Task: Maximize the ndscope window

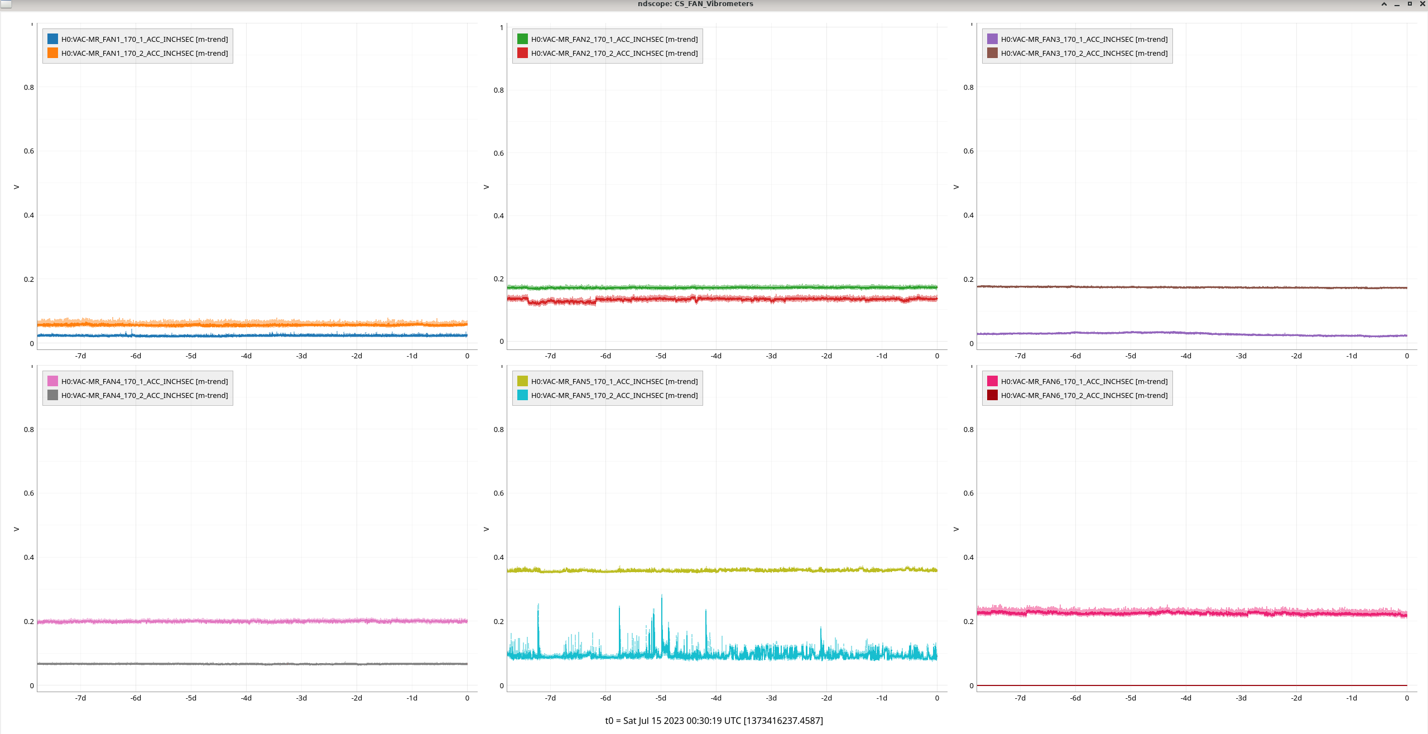Action: [x=1410, y=4]
